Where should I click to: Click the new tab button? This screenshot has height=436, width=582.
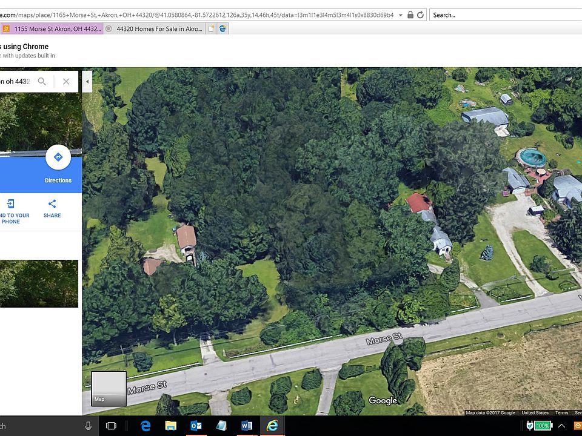click(x=211, y=28)
